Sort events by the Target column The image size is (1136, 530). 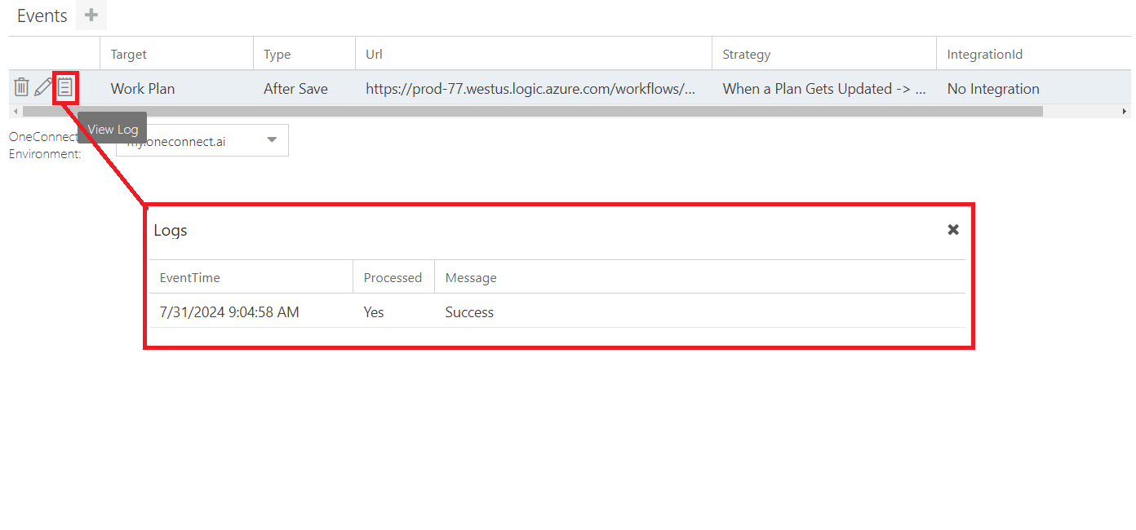(129, 54)
